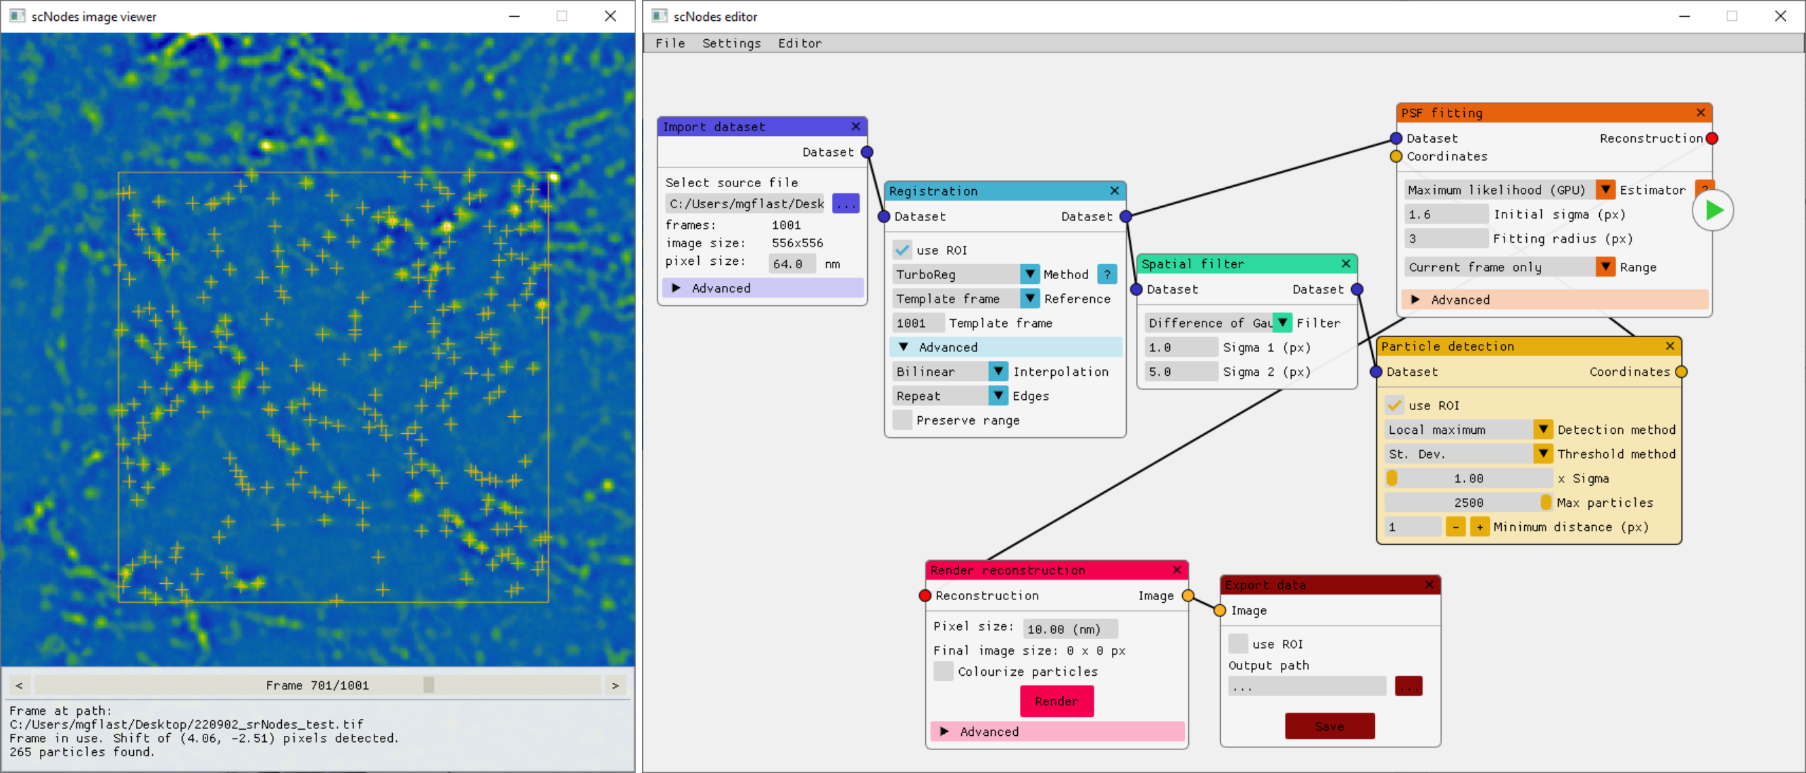Decrease Minimum distance with minus button
This screenshot has width=1806, height=773.
click(1455, 527)
